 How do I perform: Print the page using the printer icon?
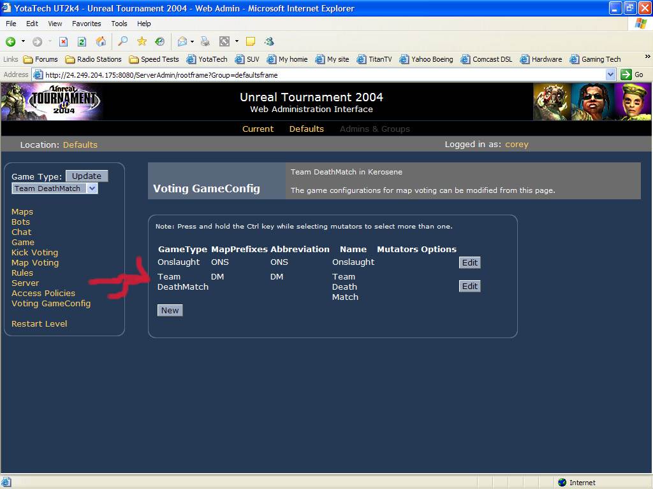[205, 41]
